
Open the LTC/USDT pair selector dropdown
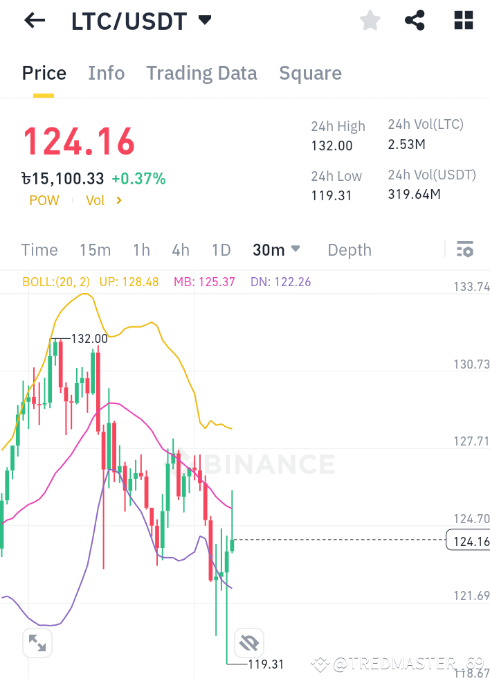coord(205,20)
